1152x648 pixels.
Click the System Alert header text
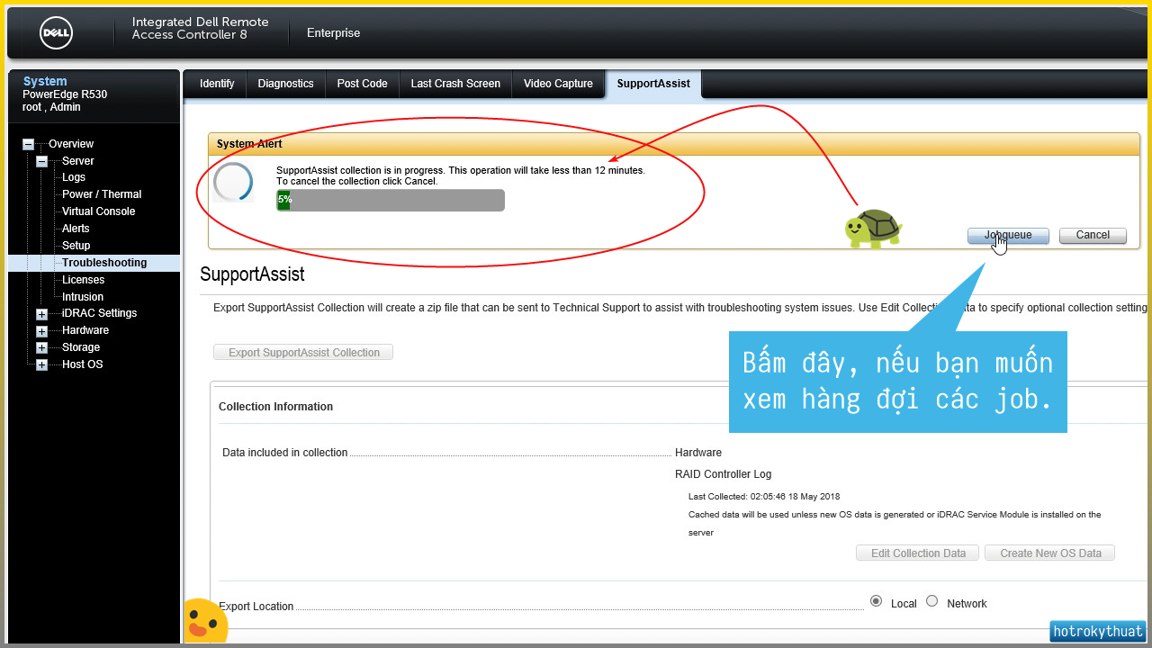tap(249, 144)
